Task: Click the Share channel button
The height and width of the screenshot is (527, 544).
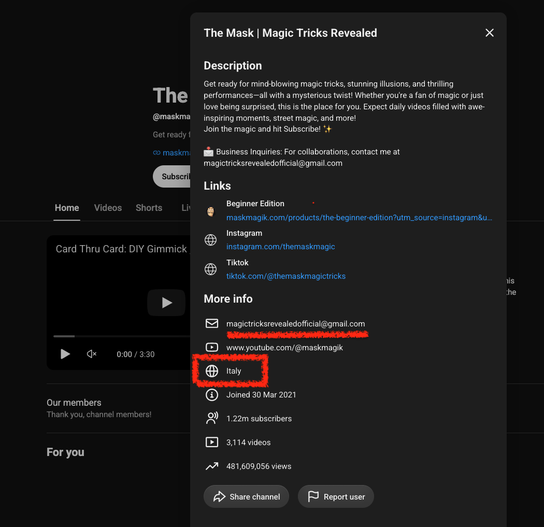Action: coord(246,496)
